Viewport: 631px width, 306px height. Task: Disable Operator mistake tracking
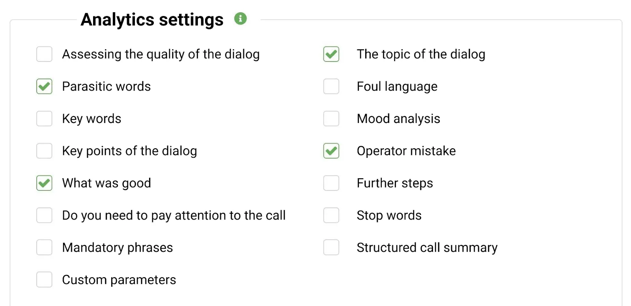(x=331, y=151)
